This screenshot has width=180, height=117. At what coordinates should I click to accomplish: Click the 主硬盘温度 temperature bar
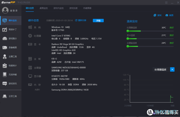pos(150,46)
